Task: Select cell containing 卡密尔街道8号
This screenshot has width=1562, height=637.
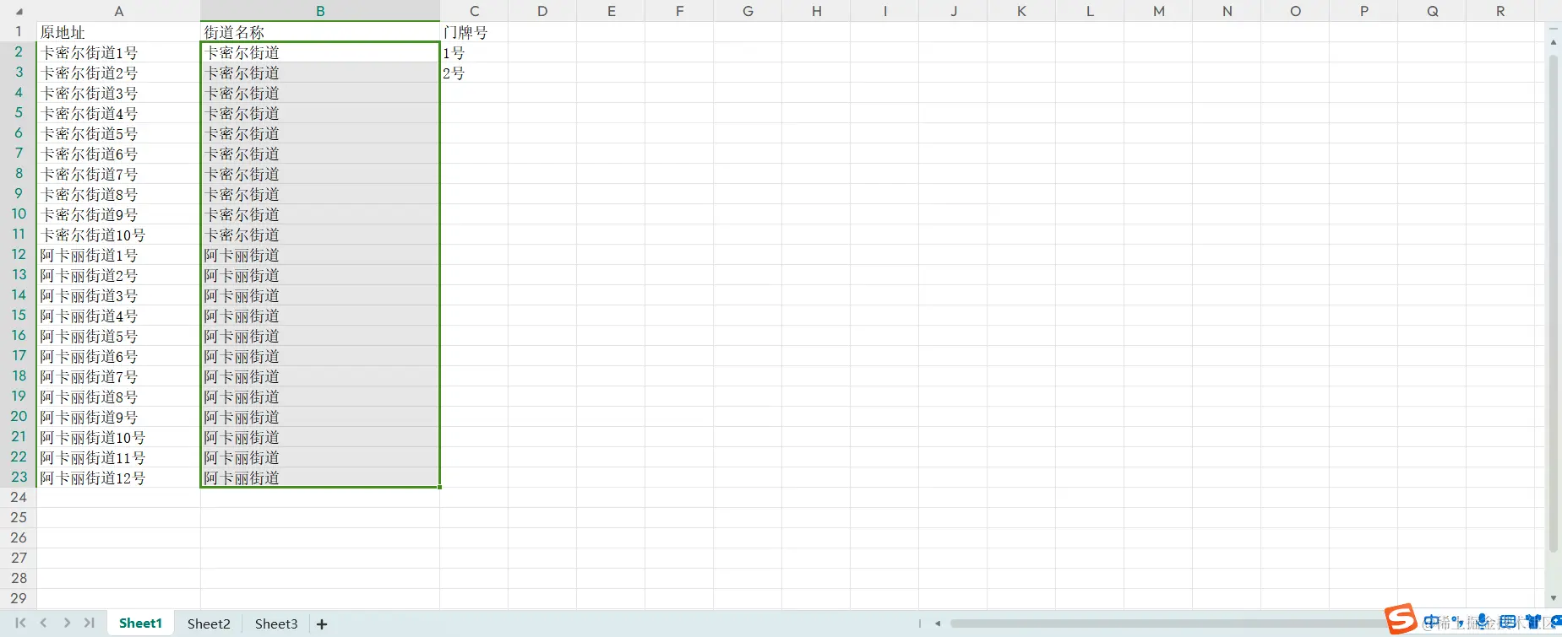Action: point(119,194)
